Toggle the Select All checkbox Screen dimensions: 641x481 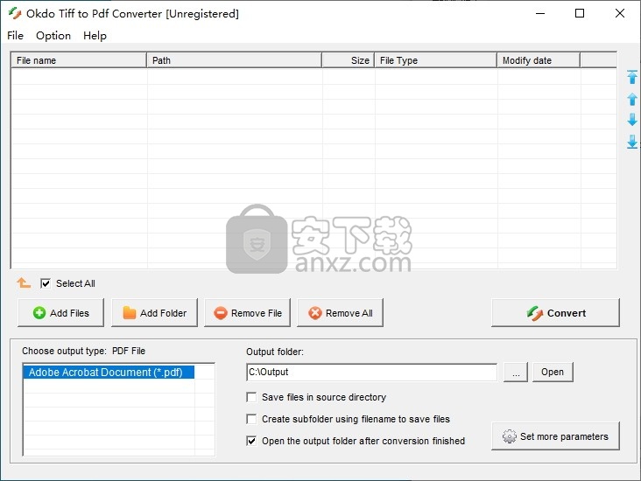(46, 283)
